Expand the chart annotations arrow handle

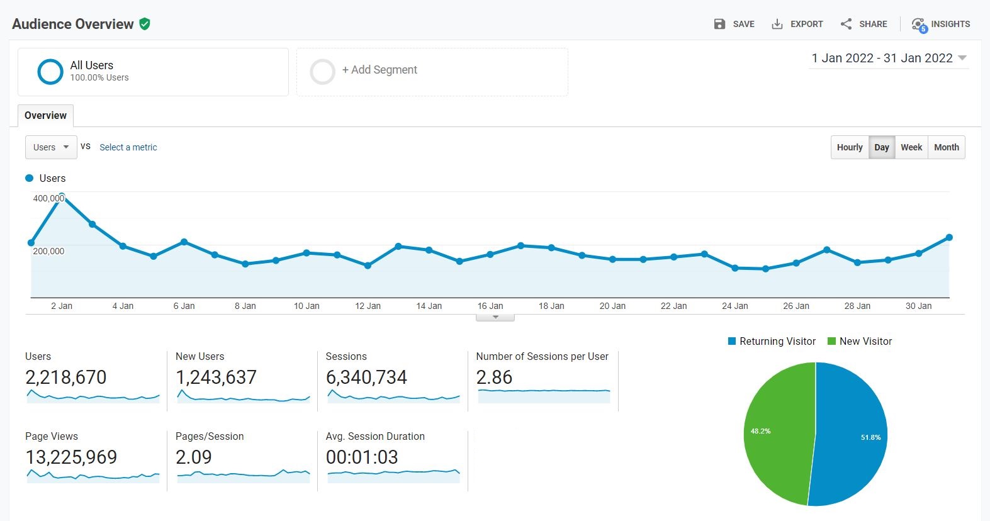click(x=495, y=317)
